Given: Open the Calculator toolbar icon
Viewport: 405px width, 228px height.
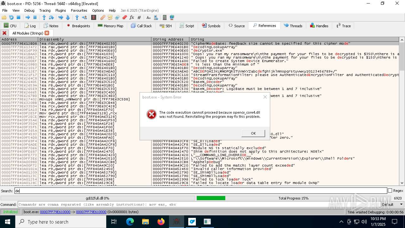Looking at the screenshot, I should pyautogui.click(x=165, y=17).
